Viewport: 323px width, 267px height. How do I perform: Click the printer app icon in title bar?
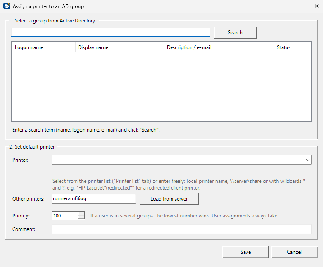tap(7, 6)
